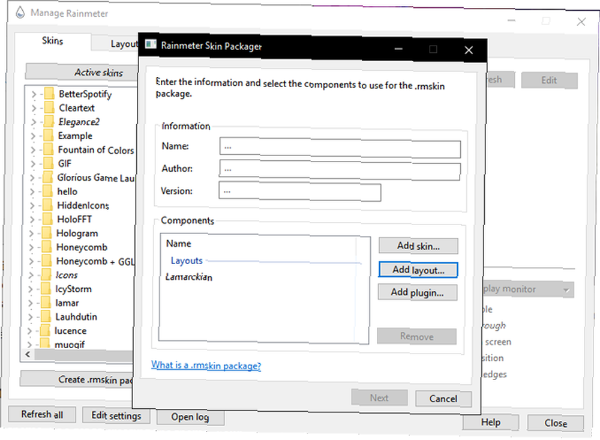
Task: Expand the Elegance2 tree node
Action: tap(33, 122)
